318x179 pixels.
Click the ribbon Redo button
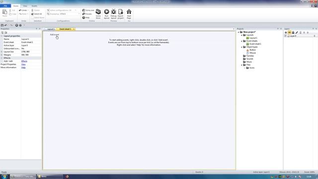click(x=23, y=14)
